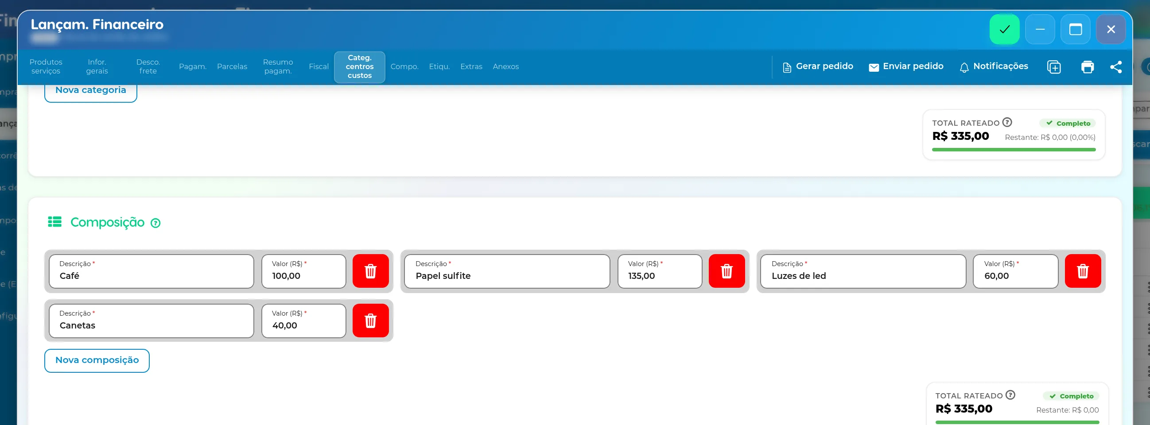Switch to the Fiscal tab
This screenshot has width=1150, height=425.
pyautogui.click(x=319, y=66)
